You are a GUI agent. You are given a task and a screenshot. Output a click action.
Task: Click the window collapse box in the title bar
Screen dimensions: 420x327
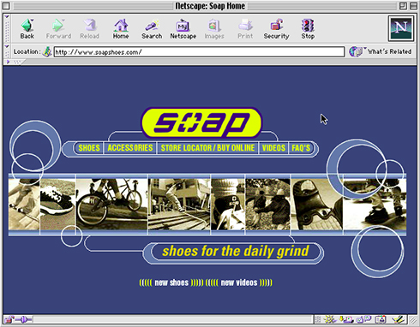pos(413,6)
